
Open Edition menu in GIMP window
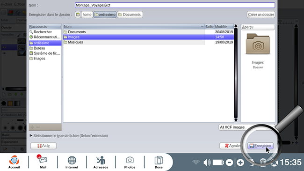click(x=20, y=4)
